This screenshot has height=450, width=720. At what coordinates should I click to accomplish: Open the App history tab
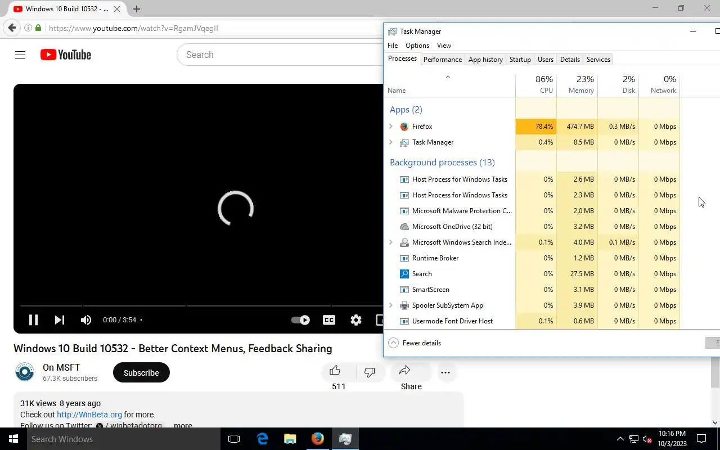click(485, 60)
